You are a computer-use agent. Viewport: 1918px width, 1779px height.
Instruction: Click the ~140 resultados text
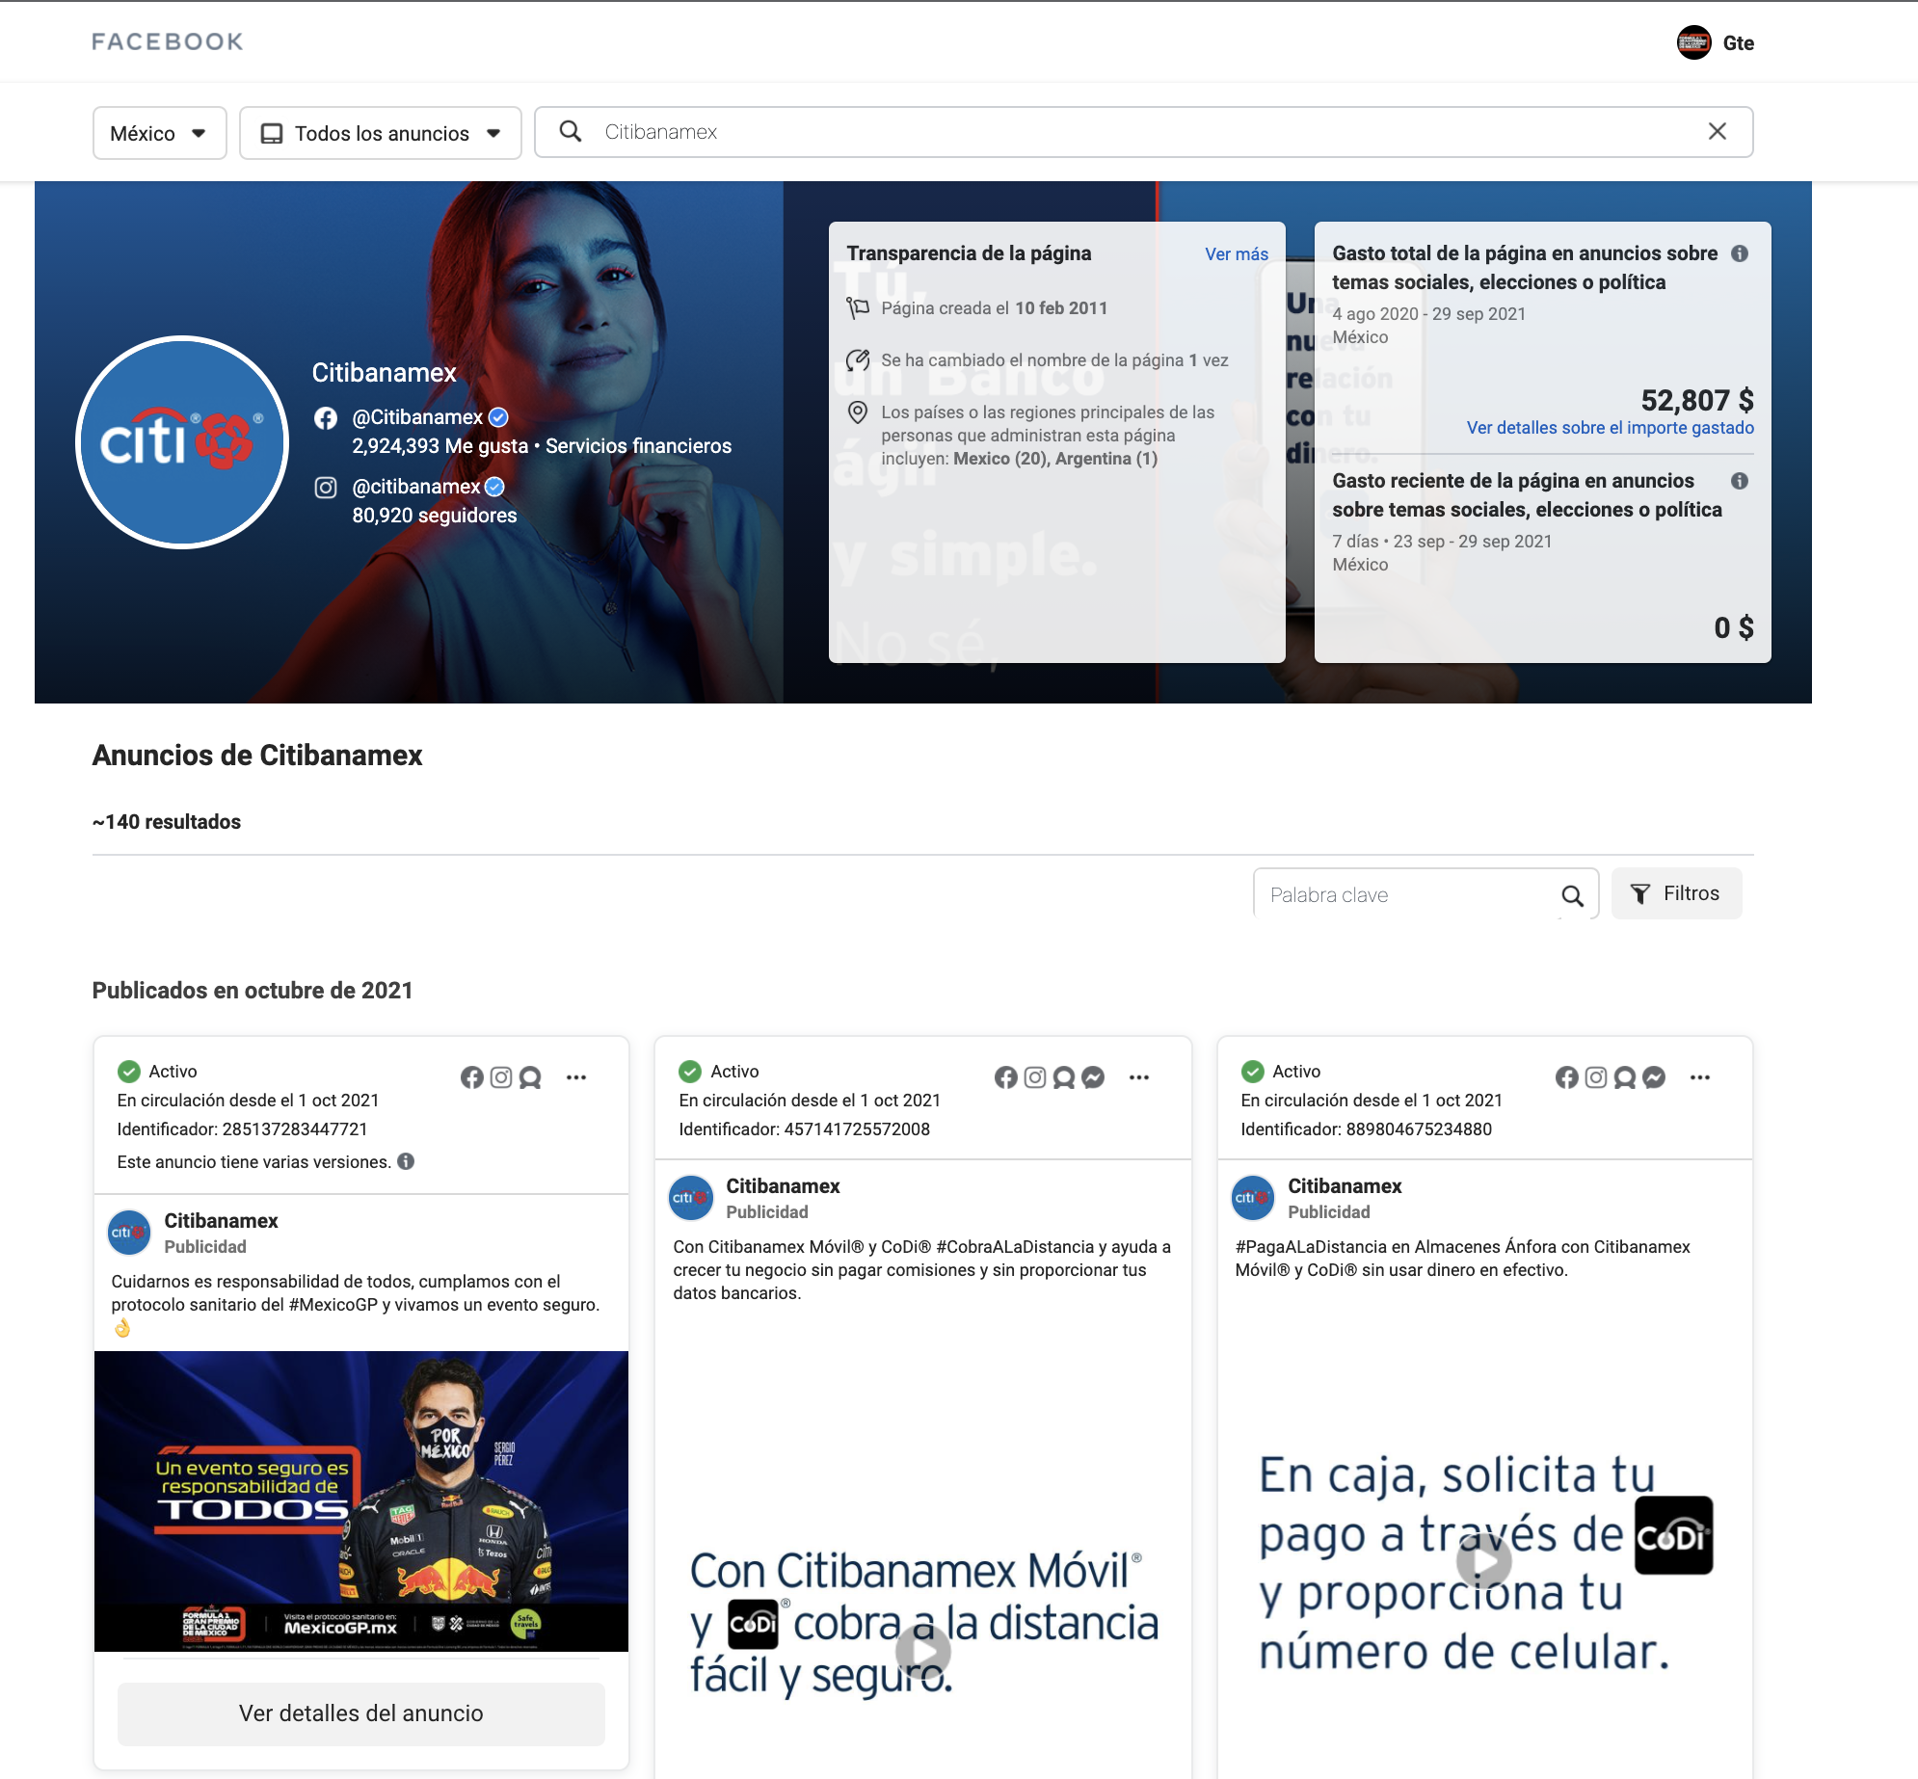[167, 822]
